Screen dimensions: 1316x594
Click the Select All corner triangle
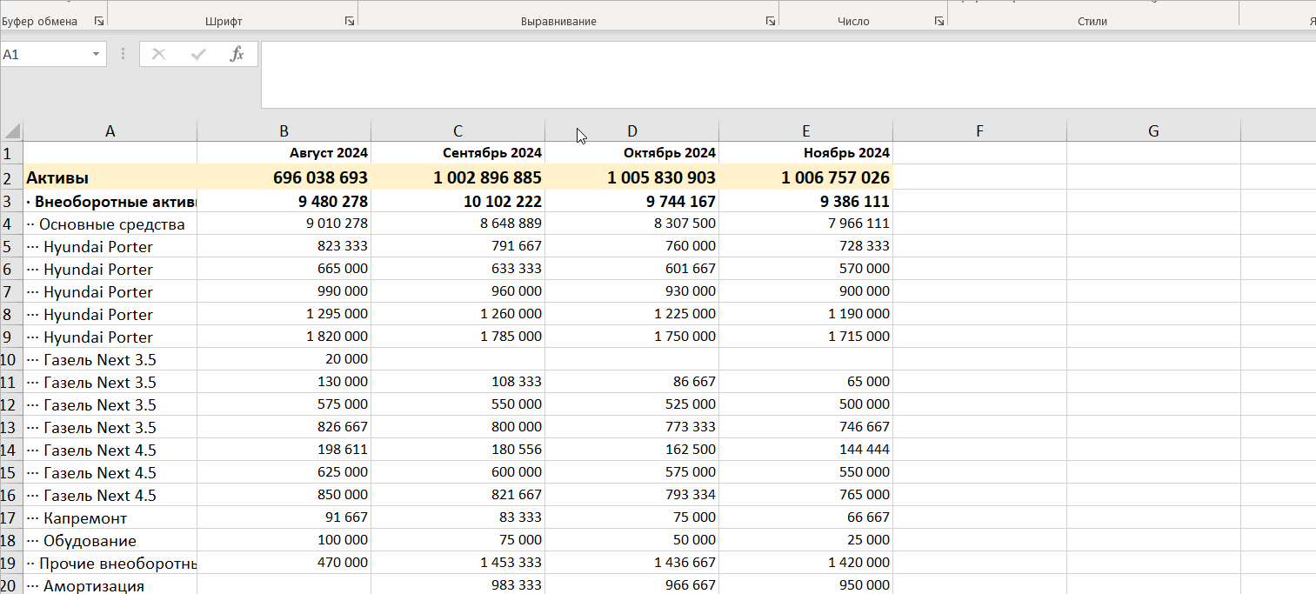click(11, 131)
